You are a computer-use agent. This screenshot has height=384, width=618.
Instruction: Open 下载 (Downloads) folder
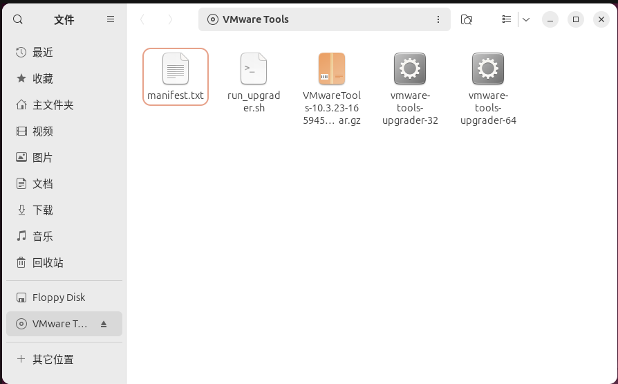pos(64,210)
